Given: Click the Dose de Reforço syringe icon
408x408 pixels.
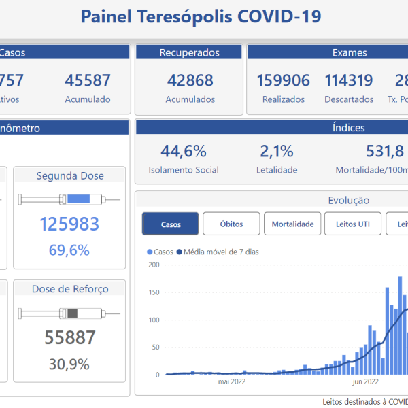Looking at the screenshot, I should [69, 313].
